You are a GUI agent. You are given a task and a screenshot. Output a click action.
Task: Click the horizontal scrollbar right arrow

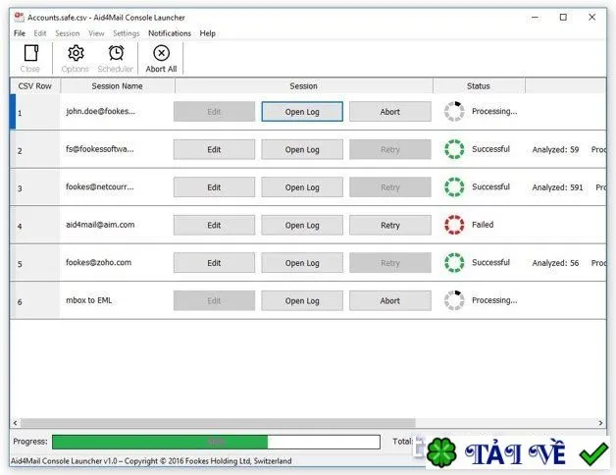(x=600, y=423)
